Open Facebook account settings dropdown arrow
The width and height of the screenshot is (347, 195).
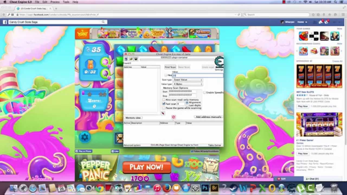coord(339,22)
